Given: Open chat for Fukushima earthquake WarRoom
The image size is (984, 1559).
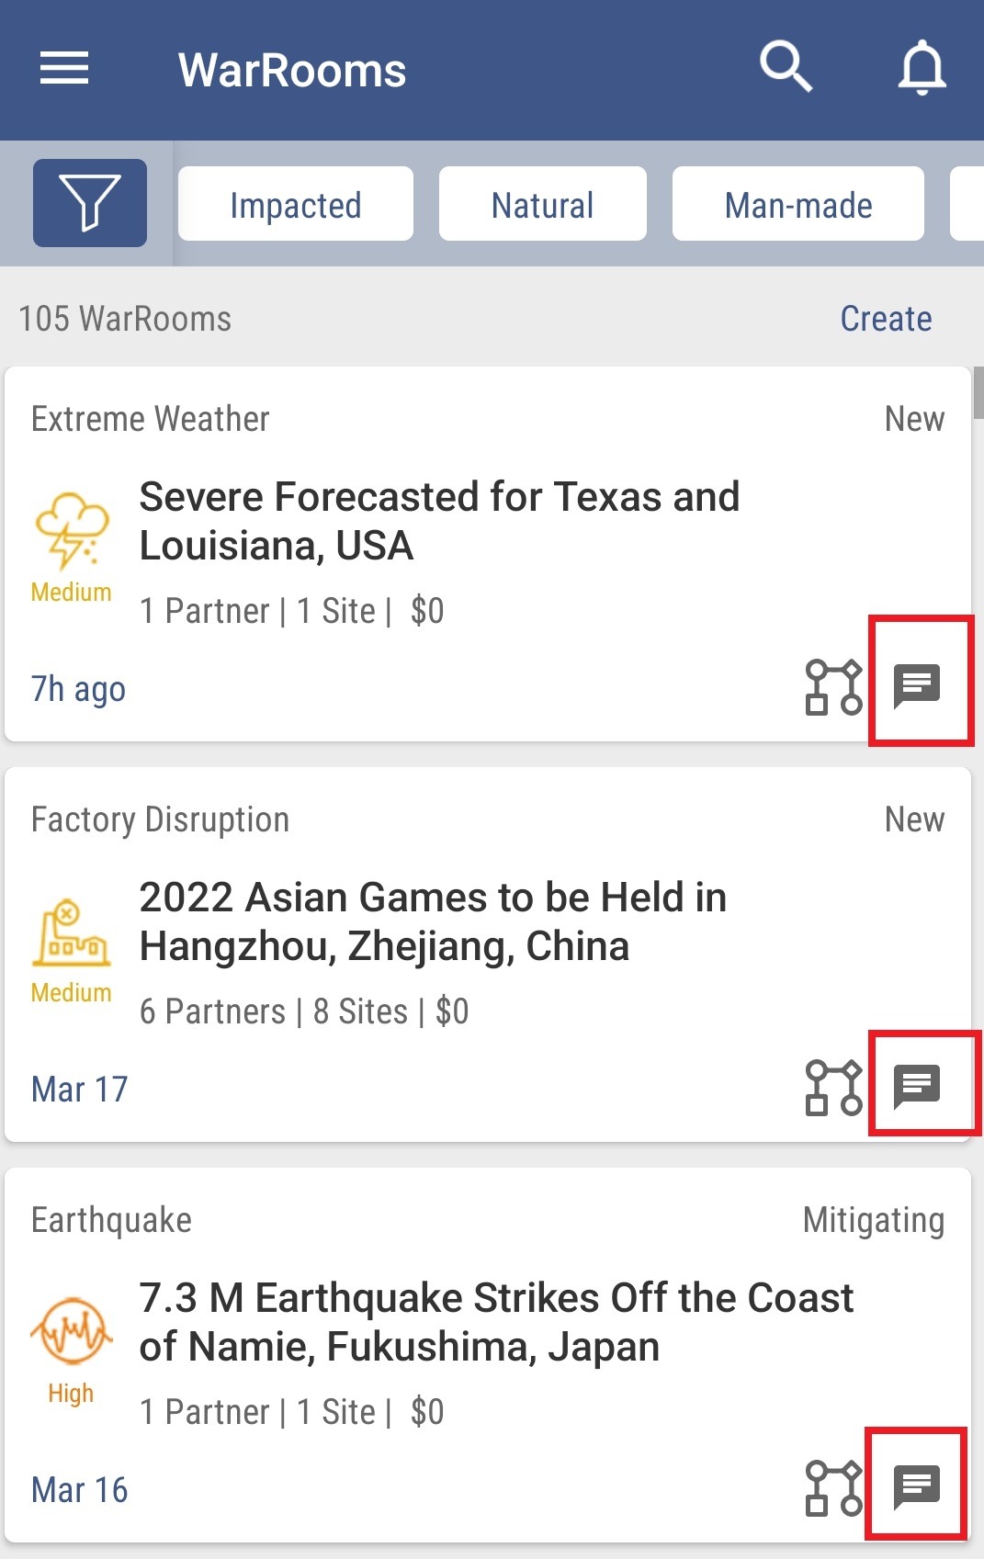Looking at the screenshot, I should tap(917, 1486).
